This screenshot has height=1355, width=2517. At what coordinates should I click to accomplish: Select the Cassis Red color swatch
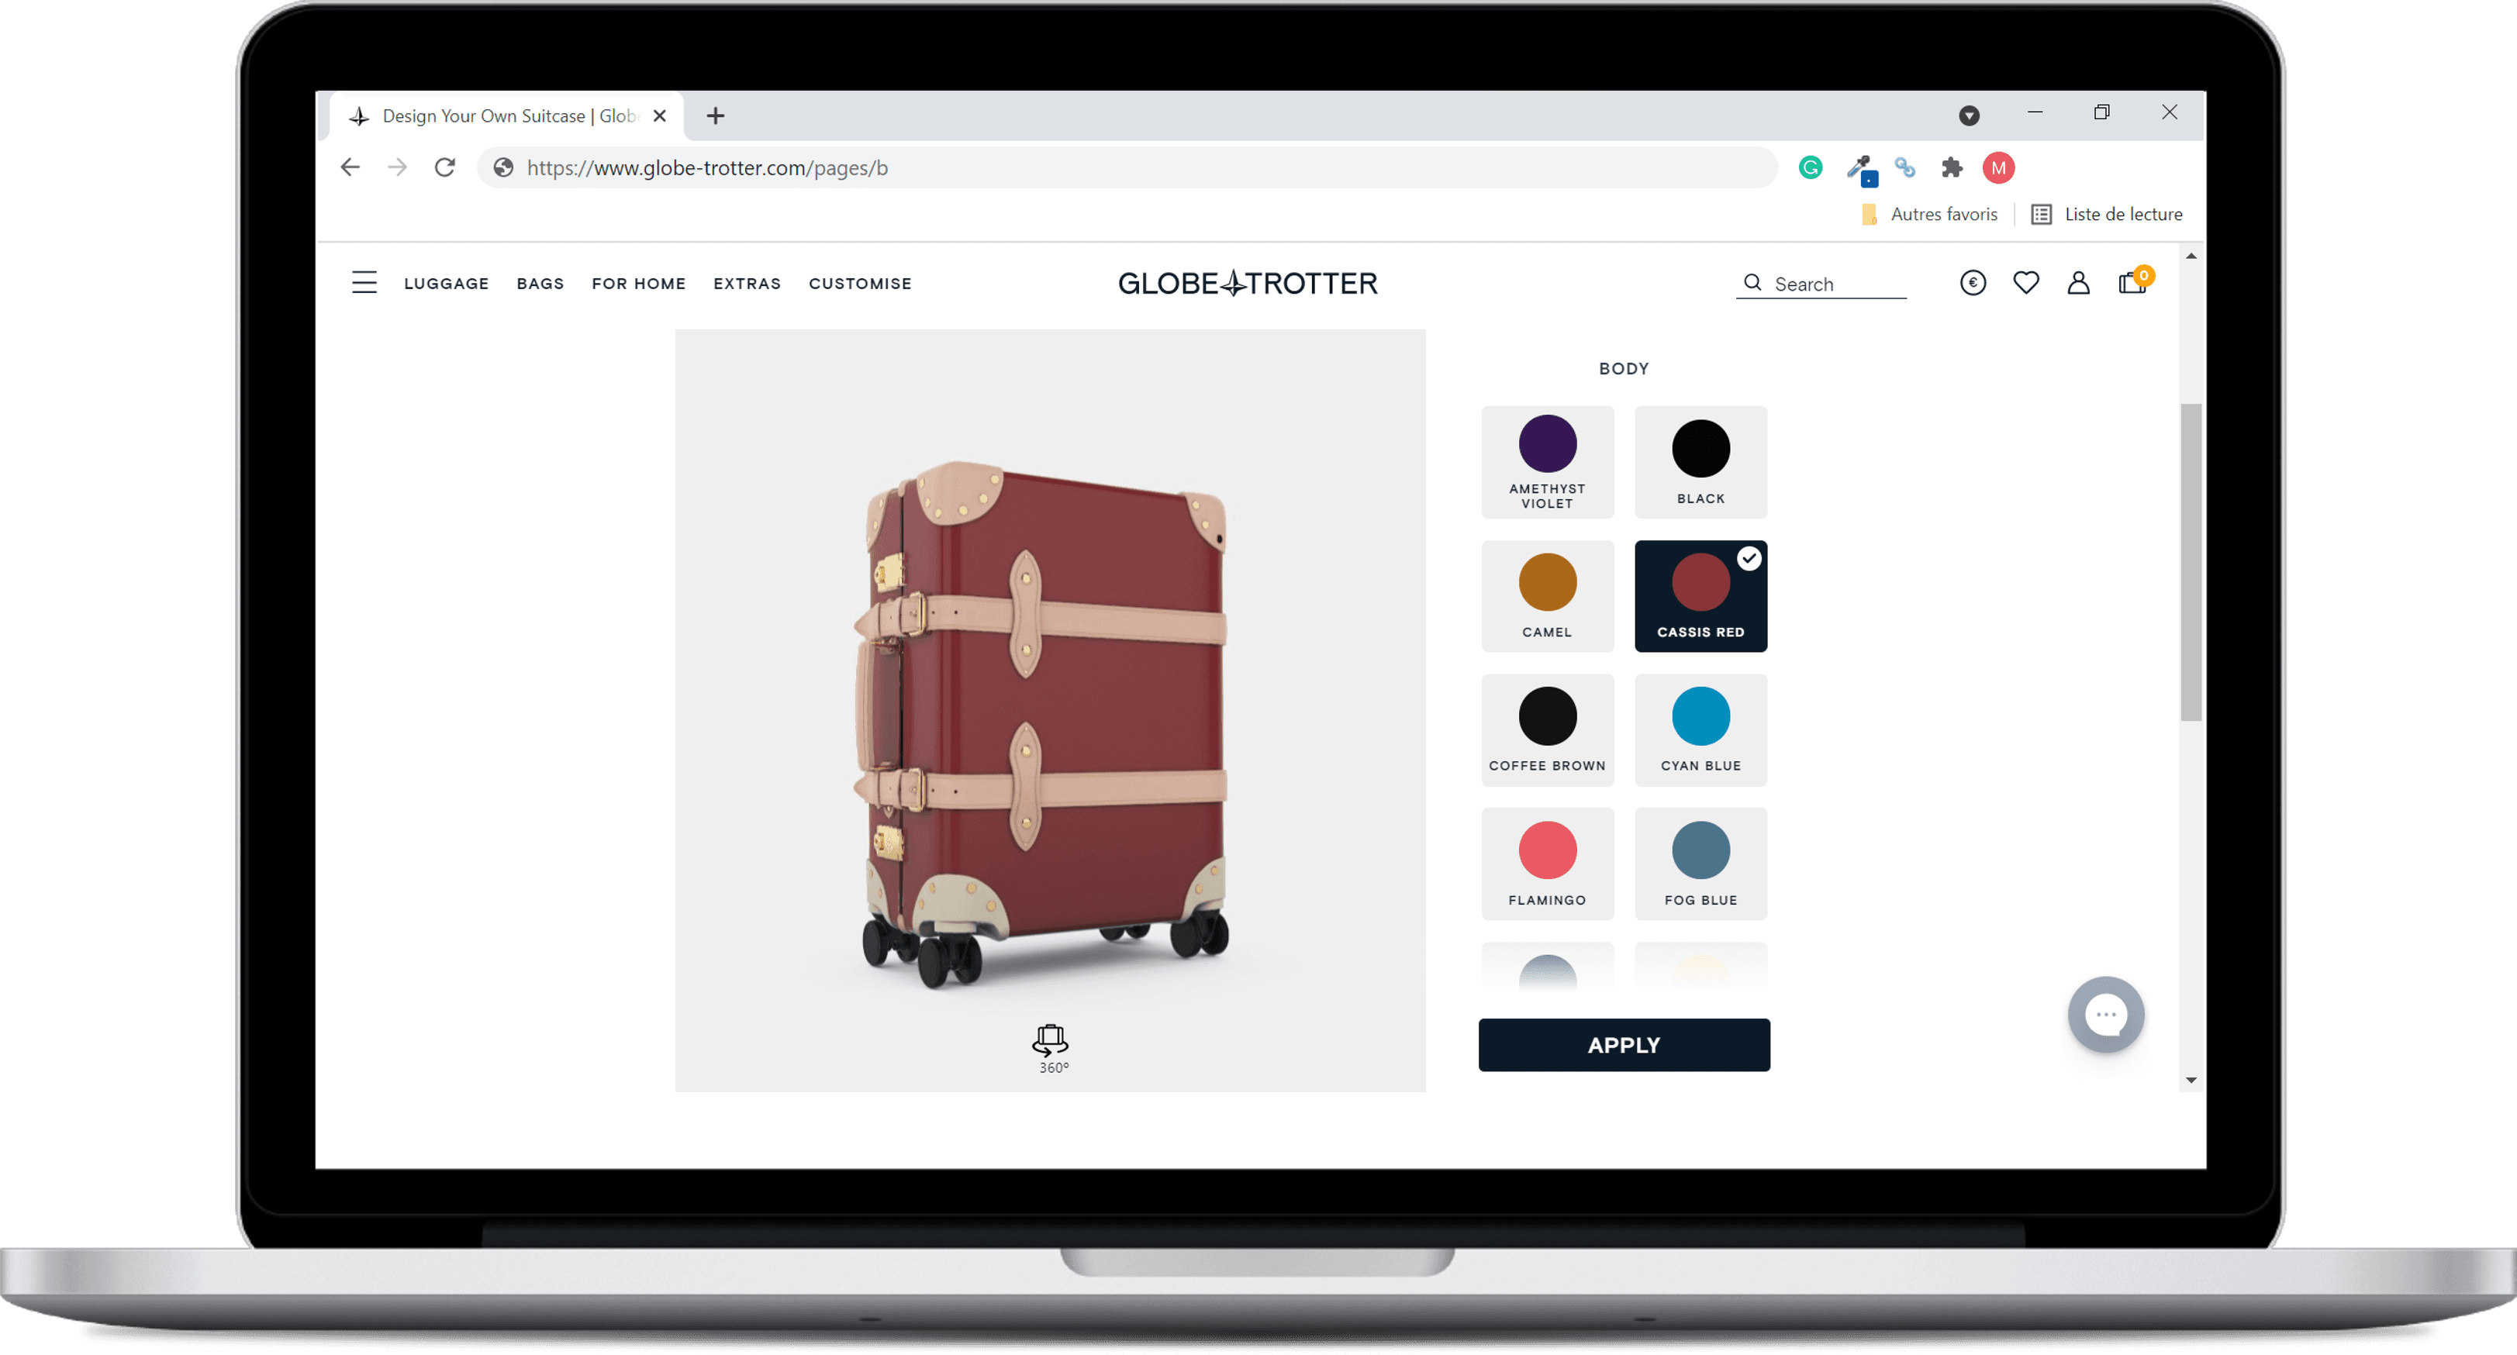click(x=1699, y=592)
